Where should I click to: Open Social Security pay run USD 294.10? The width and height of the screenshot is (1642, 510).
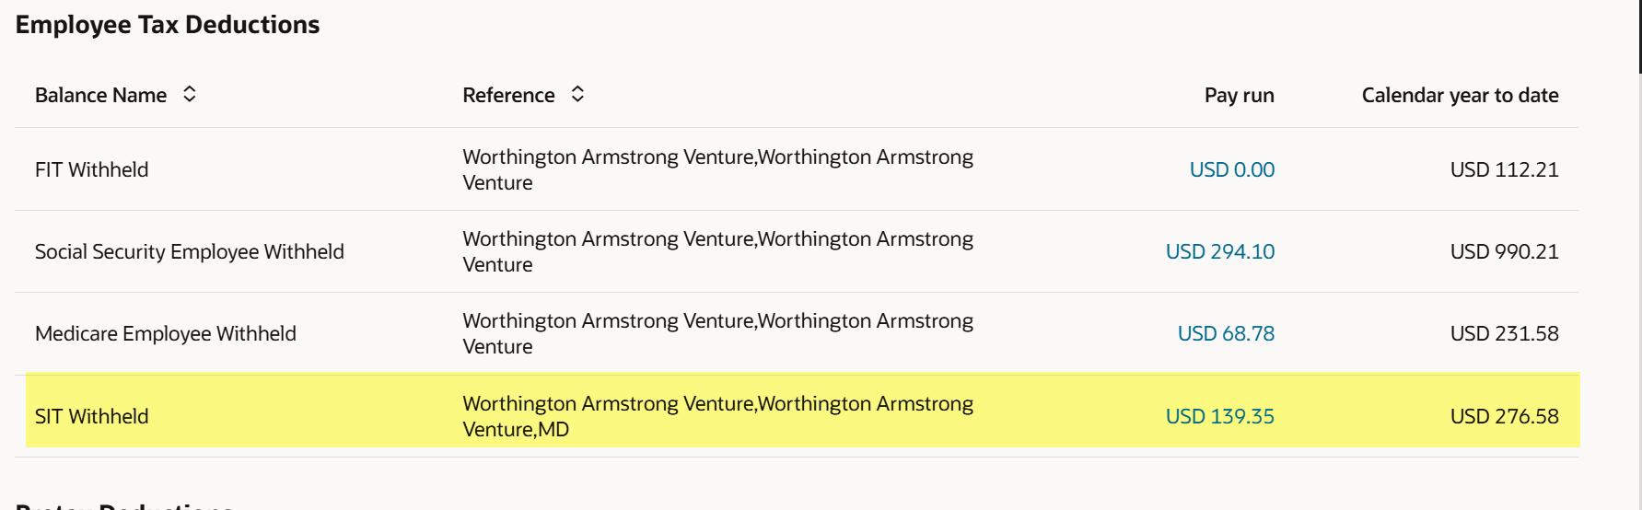(x=1220, y=251)
